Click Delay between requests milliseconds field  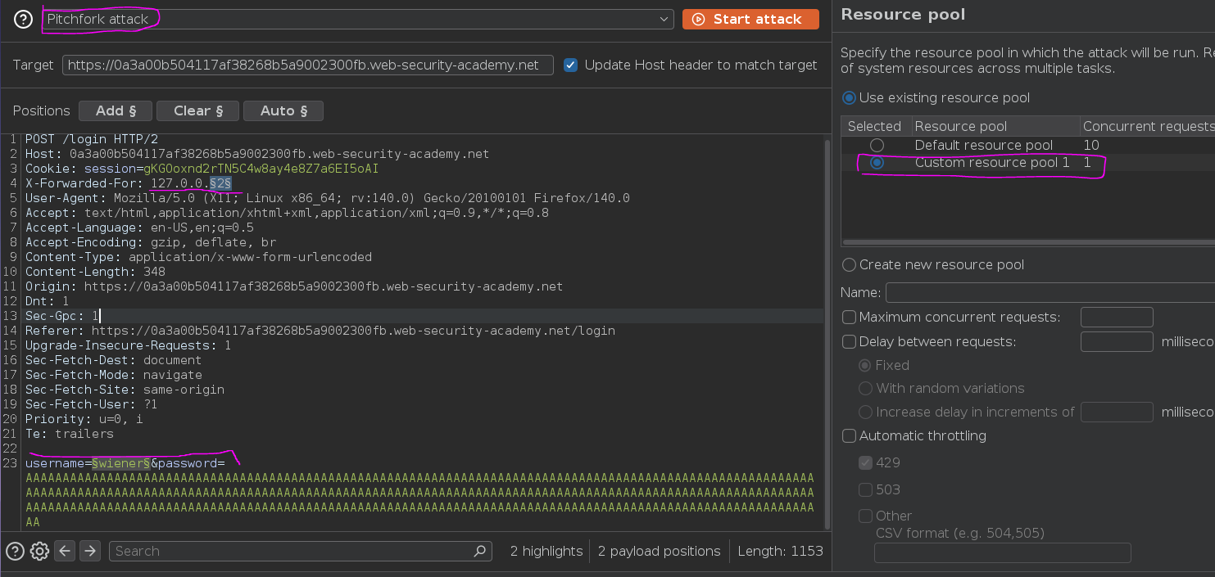click(1117, 341)
